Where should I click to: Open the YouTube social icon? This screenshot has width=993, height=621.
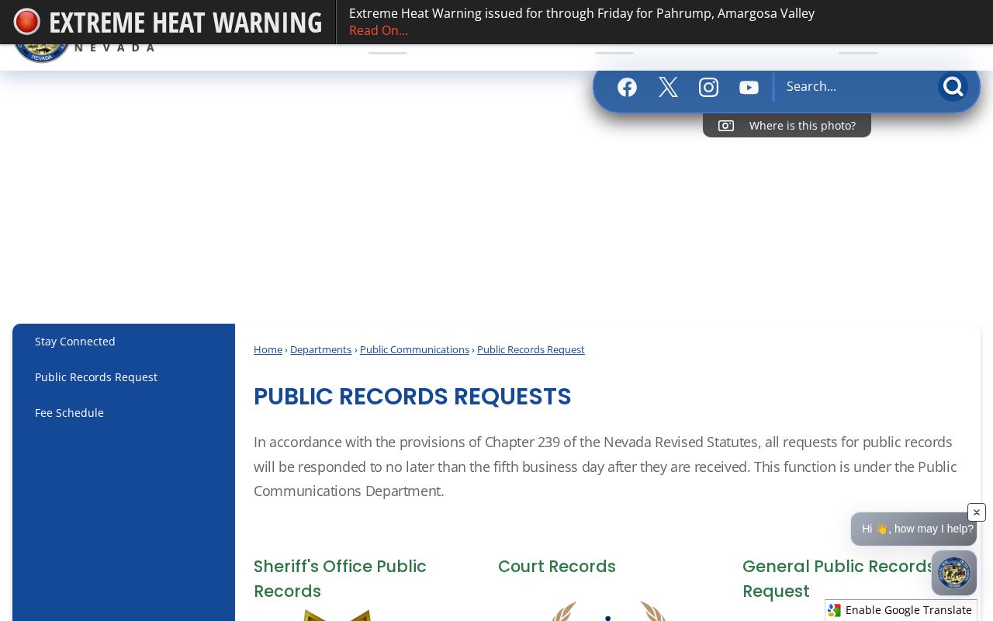[x=749, y=87]
